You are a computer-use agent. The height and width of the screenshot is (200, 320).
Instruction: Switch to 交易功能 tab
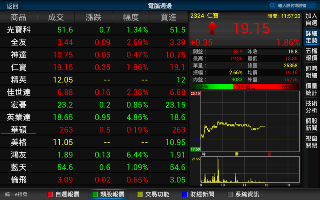pyautogui.click(x=153, y=194)
